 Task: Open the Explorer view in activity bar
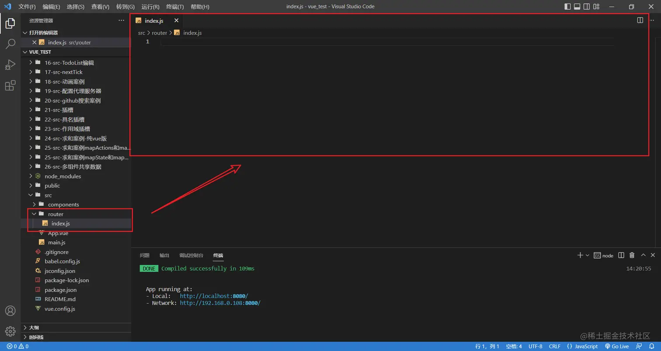point(10,24)
